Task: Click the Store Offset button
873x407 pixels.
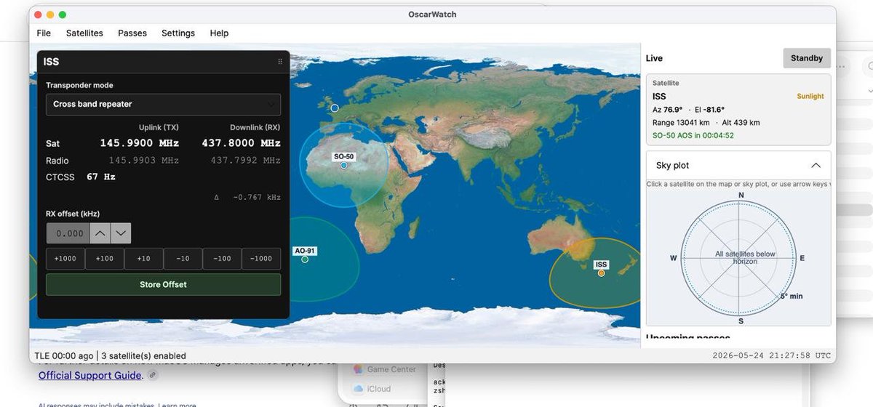Action: [x=163, y=284]
